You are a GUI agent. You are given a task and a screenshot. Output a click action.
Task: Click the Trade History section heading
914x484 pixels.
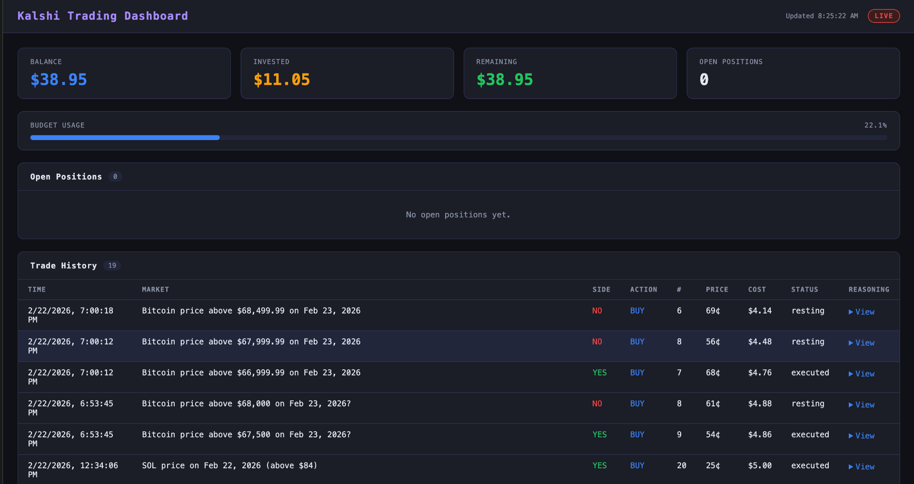[x=64, y=266]
